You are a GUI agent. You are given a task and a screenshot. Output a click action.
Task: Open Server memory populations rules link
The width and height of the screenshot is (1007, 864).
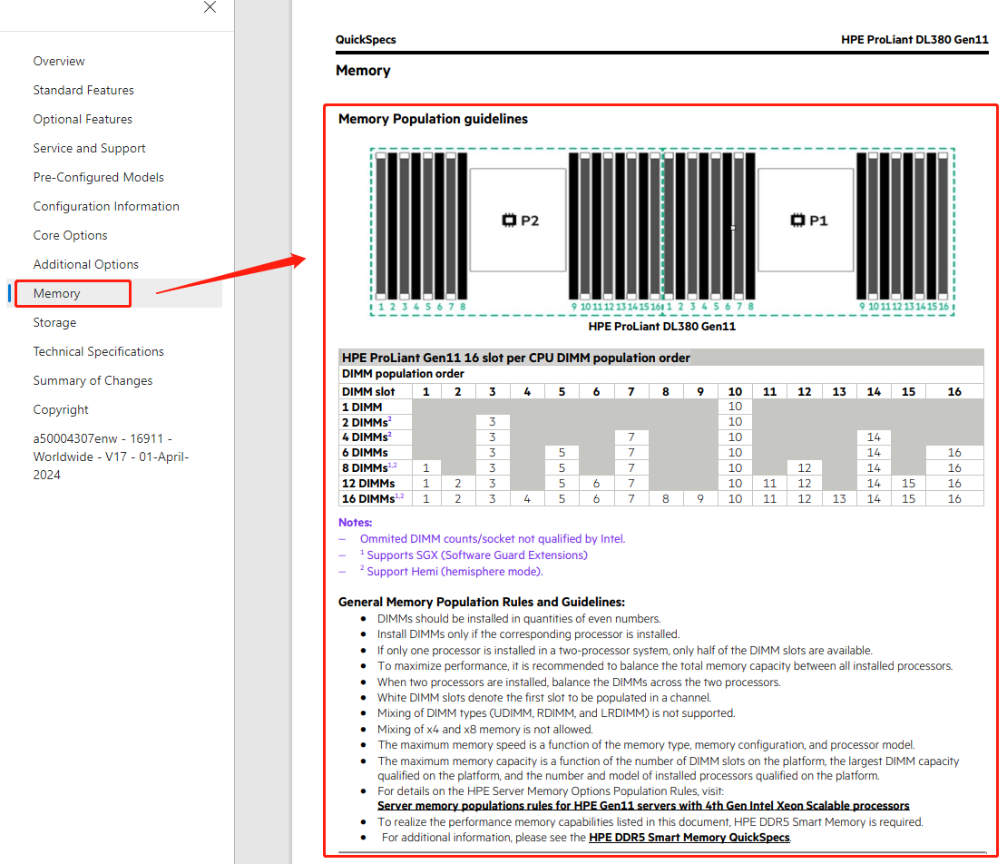643,806
